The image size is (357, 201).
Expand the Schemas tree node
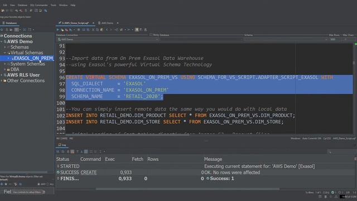pyautogui.click(x=5, y=47)
